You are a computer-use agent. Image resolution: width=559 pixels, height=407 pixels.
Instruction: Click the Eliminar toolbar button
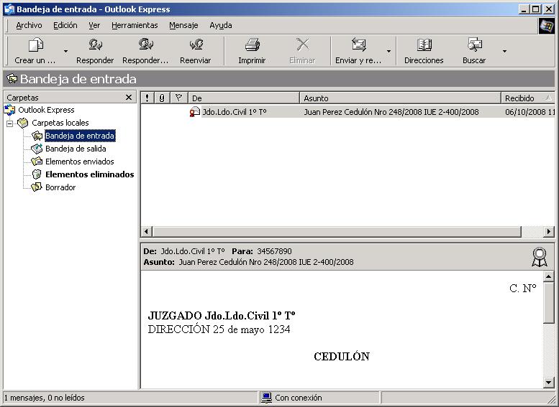302,51
